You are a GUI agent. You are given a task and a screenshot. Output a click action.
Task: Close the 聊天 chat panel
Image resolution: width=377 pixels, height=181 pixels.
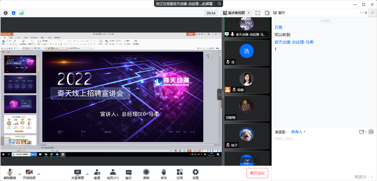pyautogui.click(x=366, y=13)
